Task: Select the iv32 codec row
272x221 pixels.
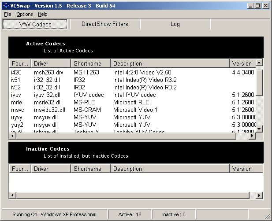Action: (133, 87)
